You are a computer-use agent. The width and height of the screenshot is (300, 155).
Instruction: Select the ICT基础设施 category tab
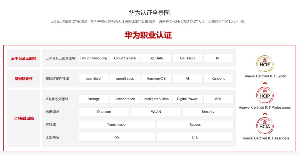click(x=24, y=118)
